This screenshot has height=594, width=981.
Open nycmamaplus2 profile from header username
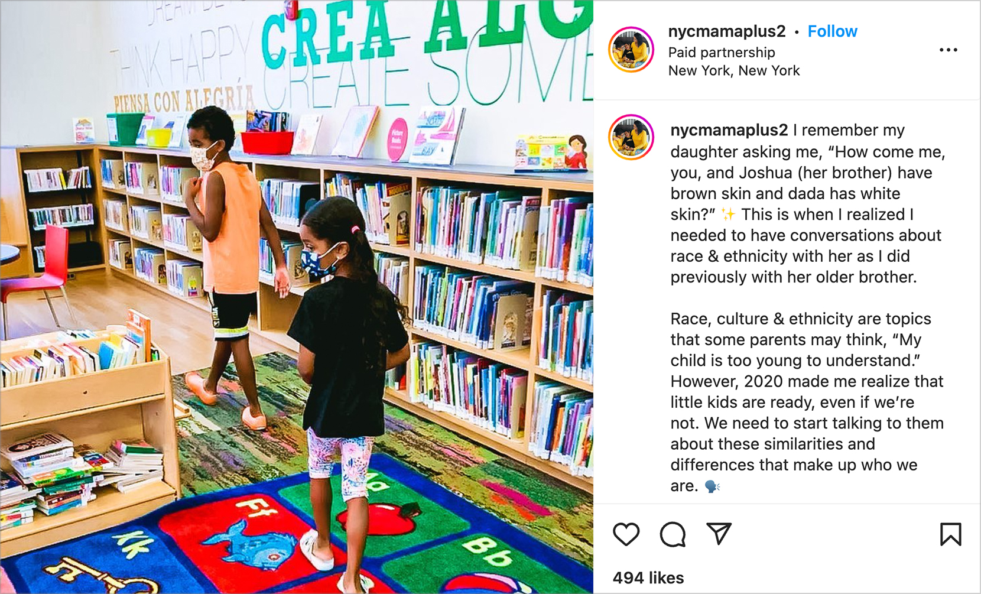click(727, 31)
